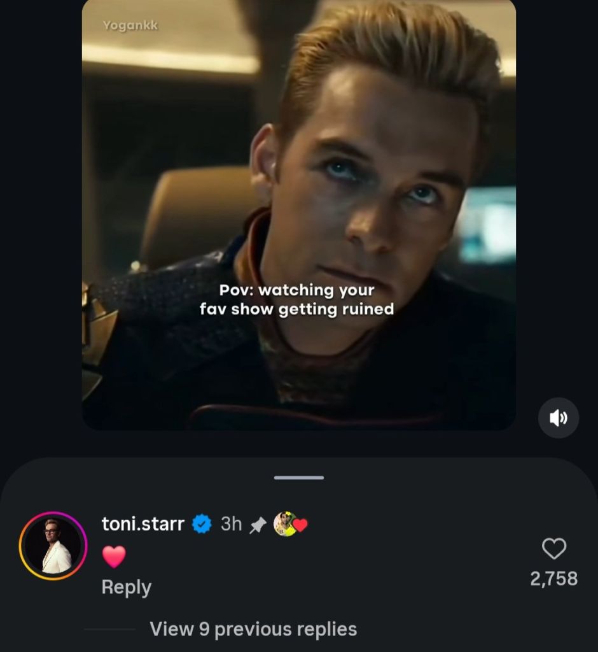The height and width of the screenshot is (652, 598).
Task: Tap the pink heart emoji comment
Action: (x=113, y=556)
